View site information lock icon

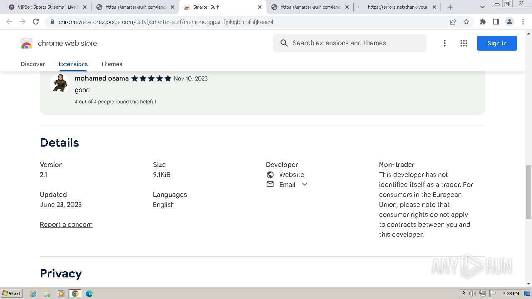pos(52,22)
